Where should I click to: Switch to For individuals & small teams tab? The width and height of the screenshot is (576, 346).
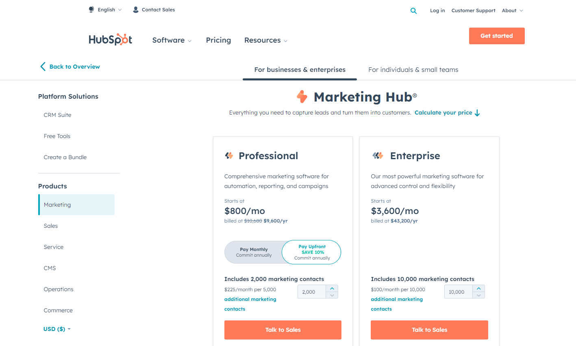coord(413,69)
